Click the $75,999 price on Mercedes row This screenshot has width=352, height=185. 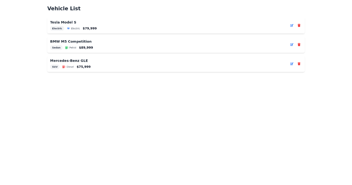coord(83,66)
